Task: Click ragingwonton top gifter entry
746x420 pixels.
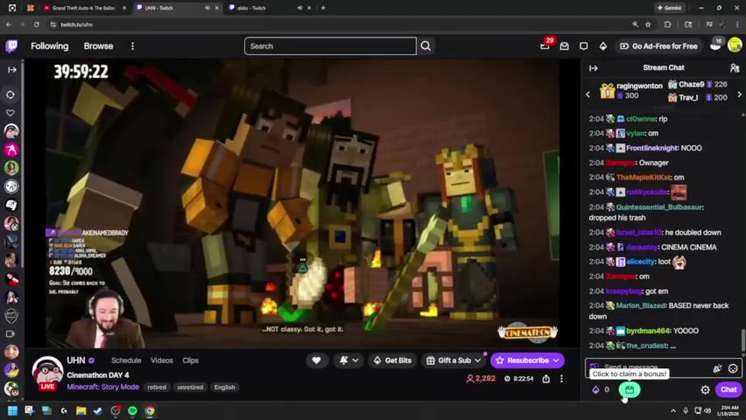Action: point(632,90)
